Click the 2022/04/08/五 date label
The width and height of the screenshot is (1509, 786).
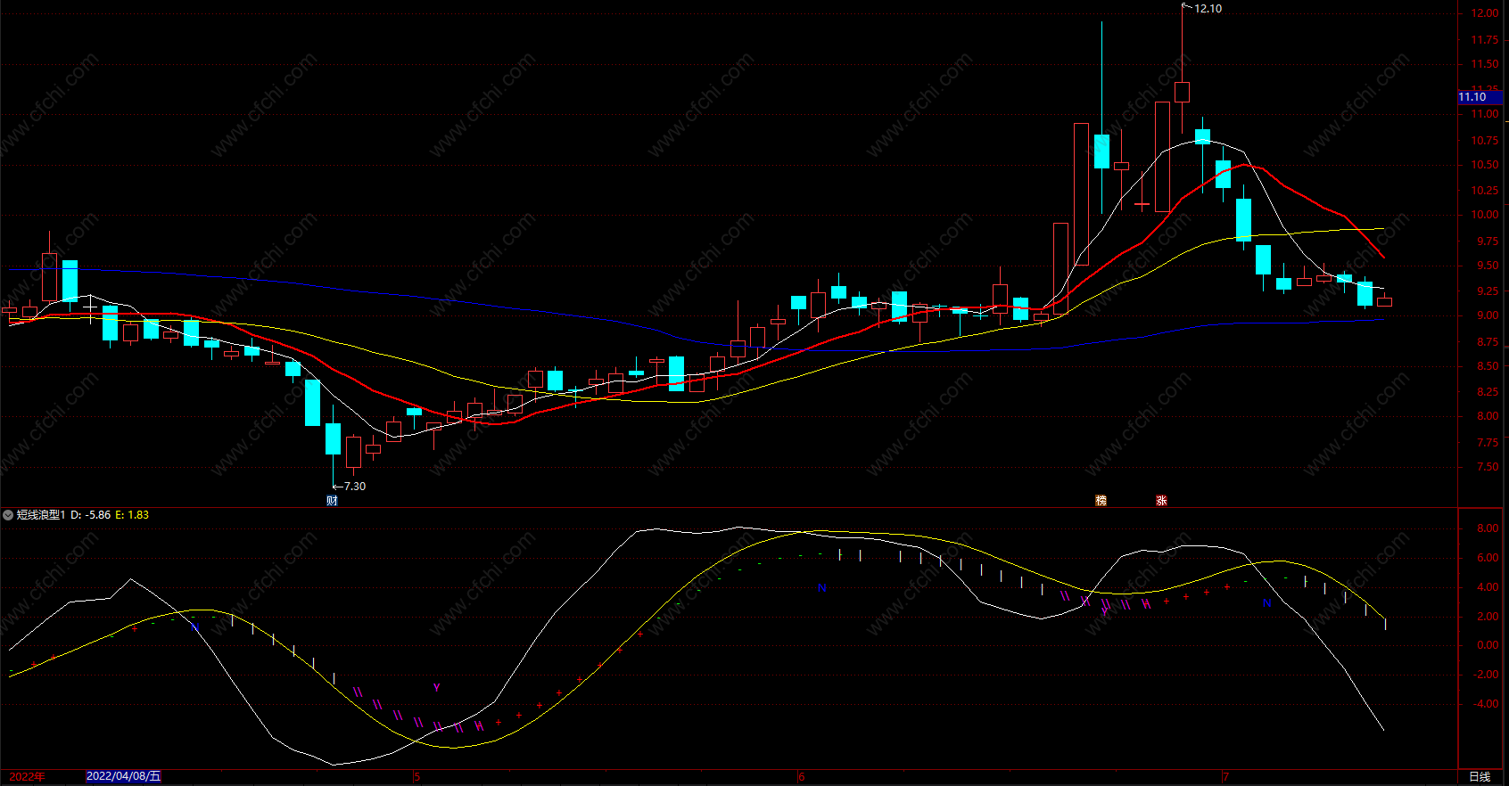coord(123,776)
